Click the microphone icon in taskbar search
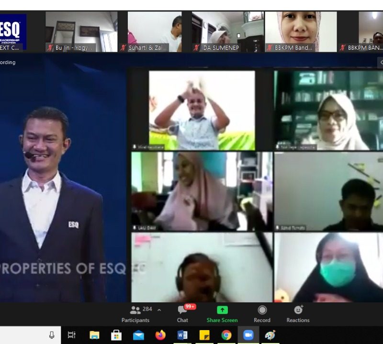 52,335
